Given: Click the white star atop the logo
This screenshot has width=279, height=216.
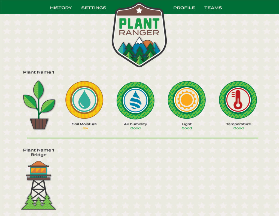Looking at the screenshot, I should point(139,11).
